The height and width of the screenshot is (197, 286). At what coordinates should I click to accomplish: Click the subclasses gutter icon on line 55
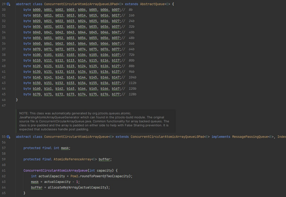pyautogui.click(x=8, y=137)
